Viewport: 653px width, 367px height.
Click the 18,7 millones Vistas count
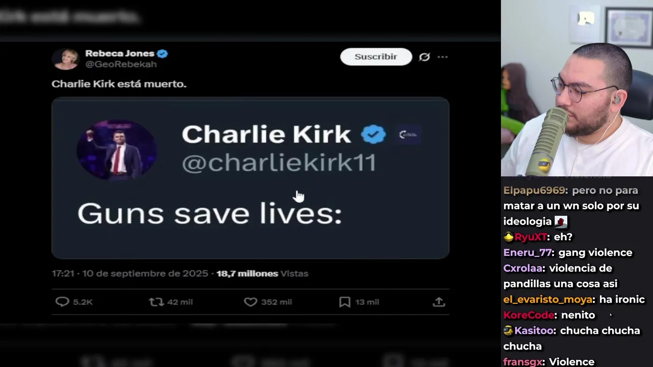coord(262,274)
